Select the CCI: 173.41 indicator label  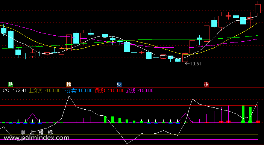[15, 91]
